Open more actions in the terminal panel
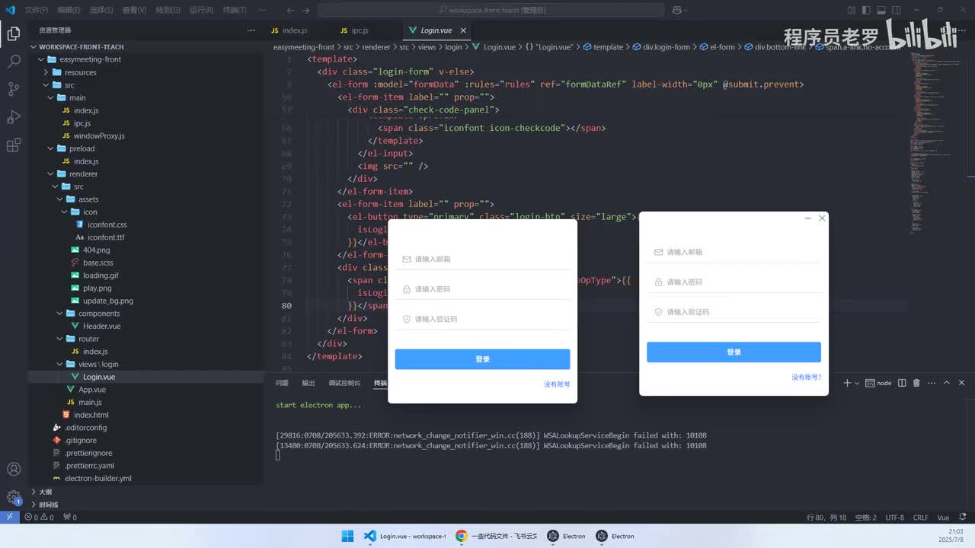The image size is (975, 548). coord(931,383)
